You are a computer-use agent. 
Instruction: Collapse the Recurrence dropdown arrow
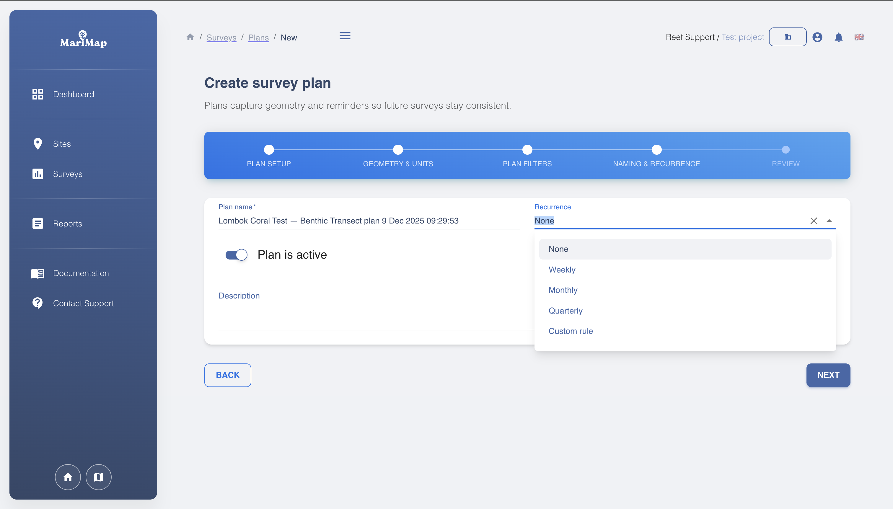click(829, 221)
